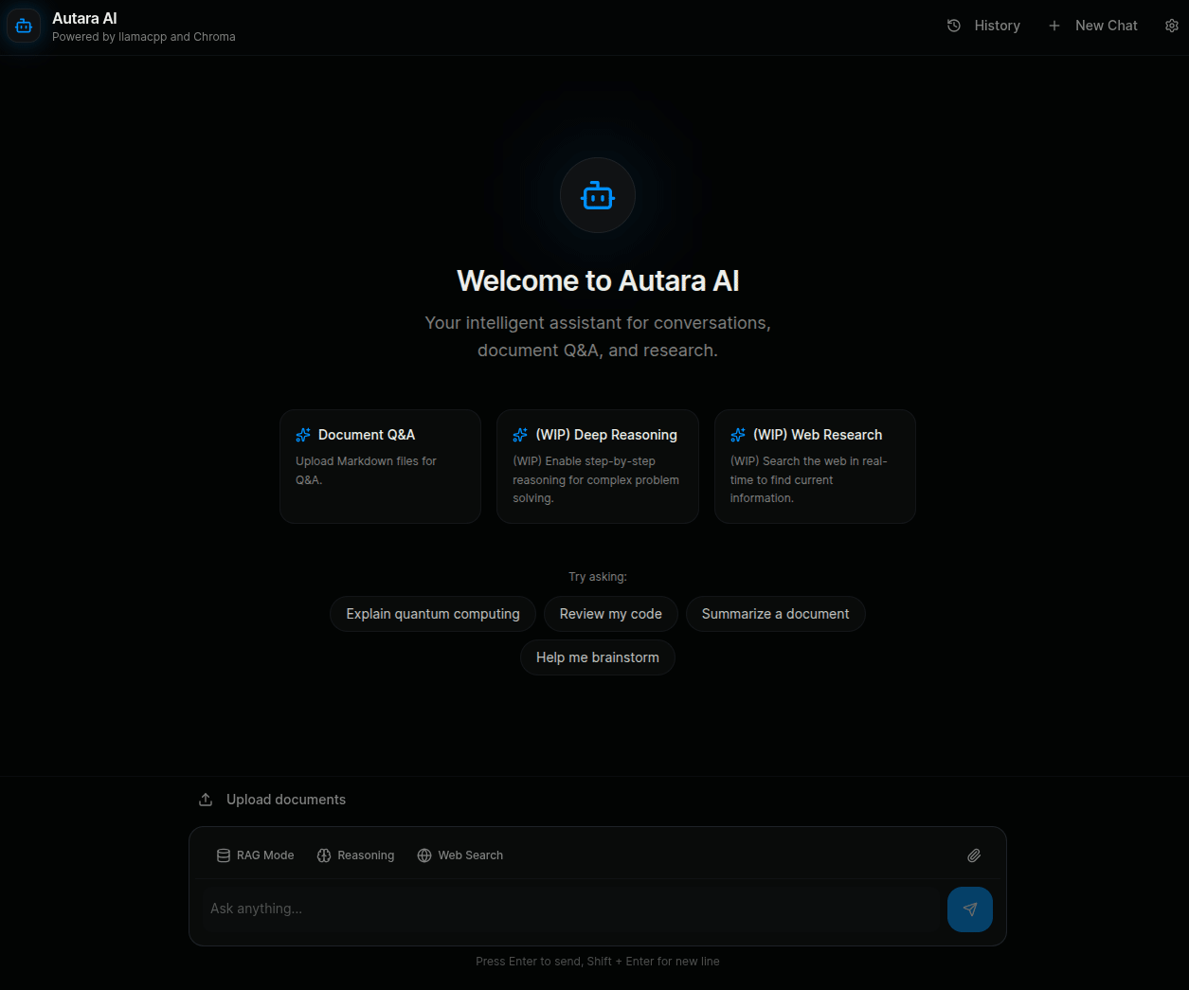Choose the 'Explain quantum computing' suggestion
The image size is (1189, 990).
tap(433, 614)
